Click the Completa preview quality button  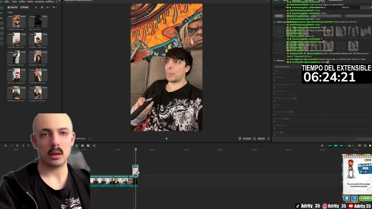[x=247, y=139]
